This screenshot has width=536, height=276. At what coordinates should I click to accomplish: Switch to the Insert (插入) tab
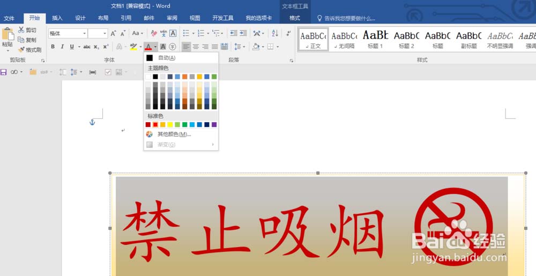point(57,18)
